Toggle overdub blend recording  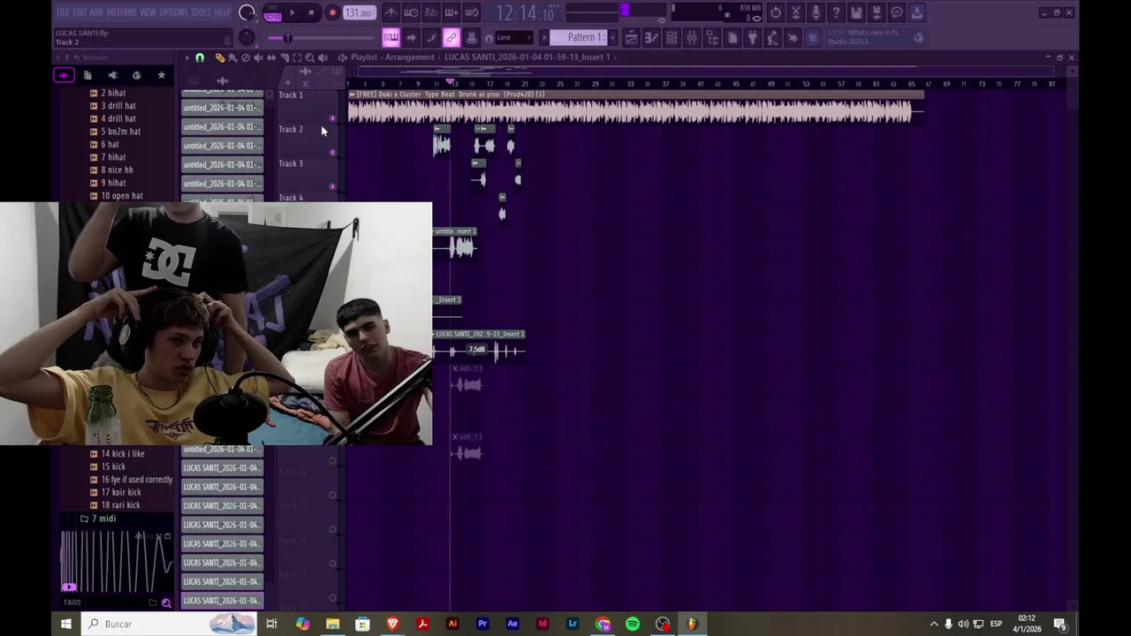point(452,12)
